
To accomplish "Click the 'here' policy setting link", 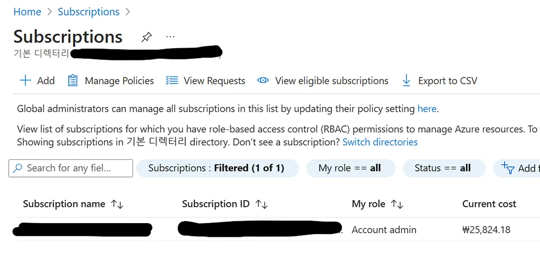I will tap(427, 109).
